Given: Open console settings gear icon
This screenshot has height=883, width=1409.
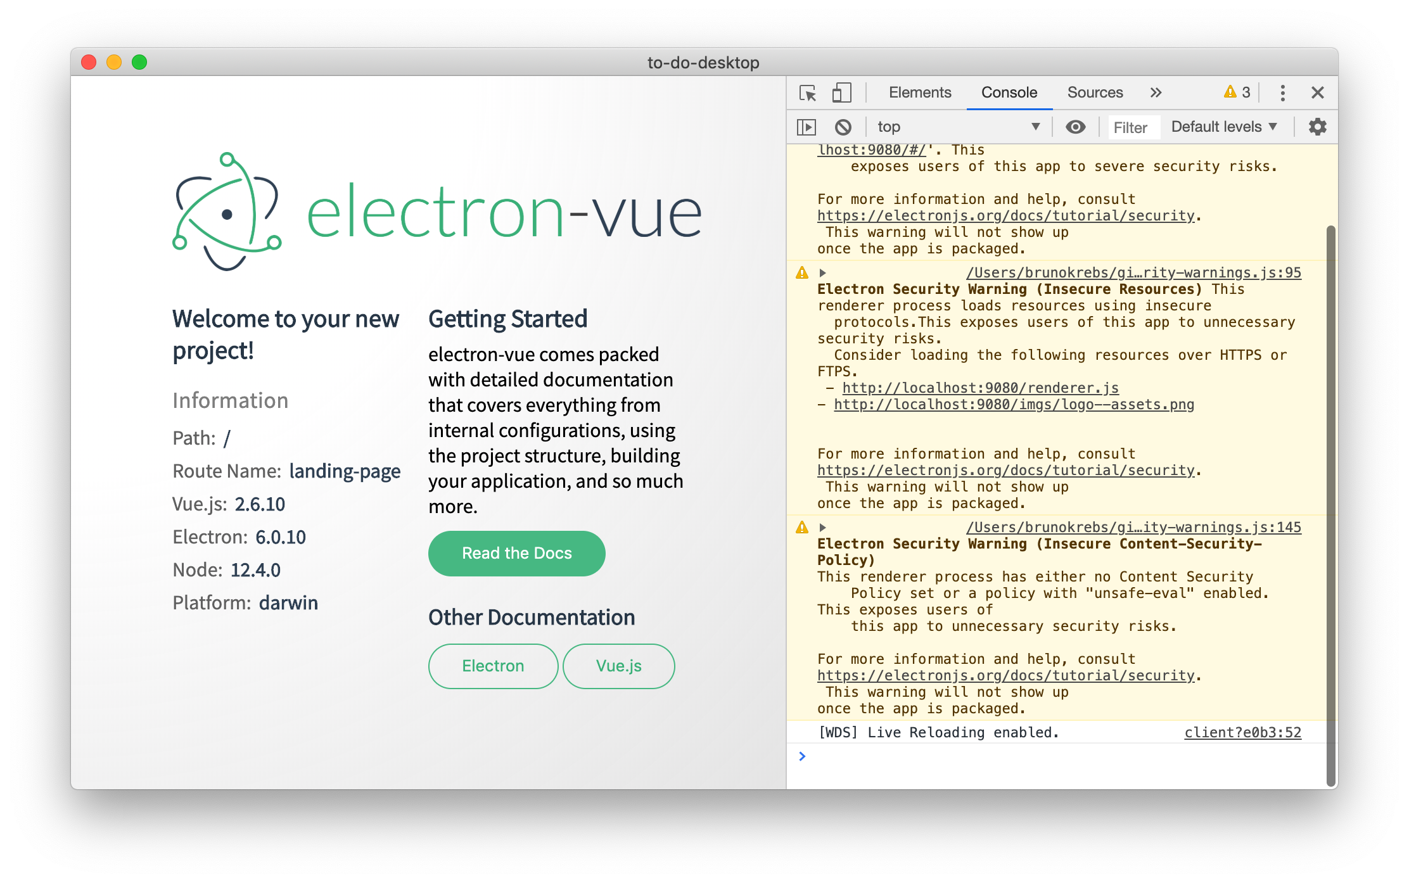Looking at the screenshot, I should pos(1317,127).
